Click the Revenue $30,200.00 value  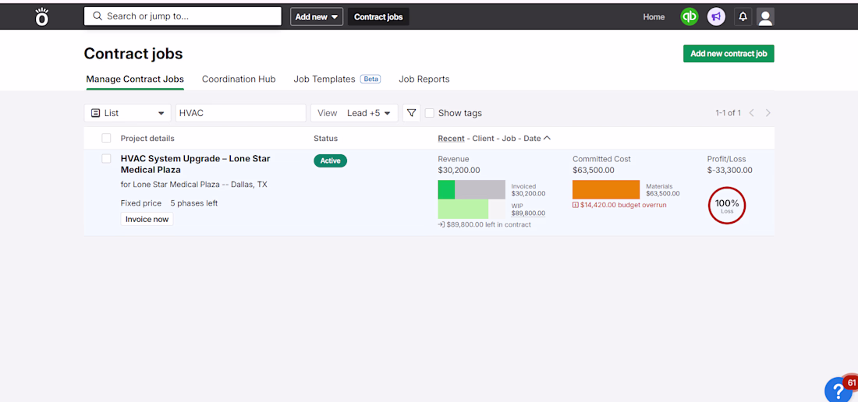459,170
